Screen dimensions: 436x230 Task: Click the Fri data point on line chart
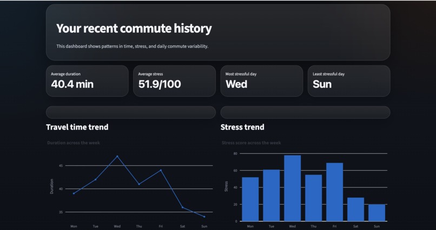161,170
